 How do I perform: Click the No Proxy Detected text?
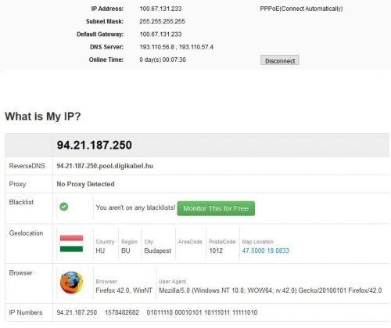click(x=85, y=184)
